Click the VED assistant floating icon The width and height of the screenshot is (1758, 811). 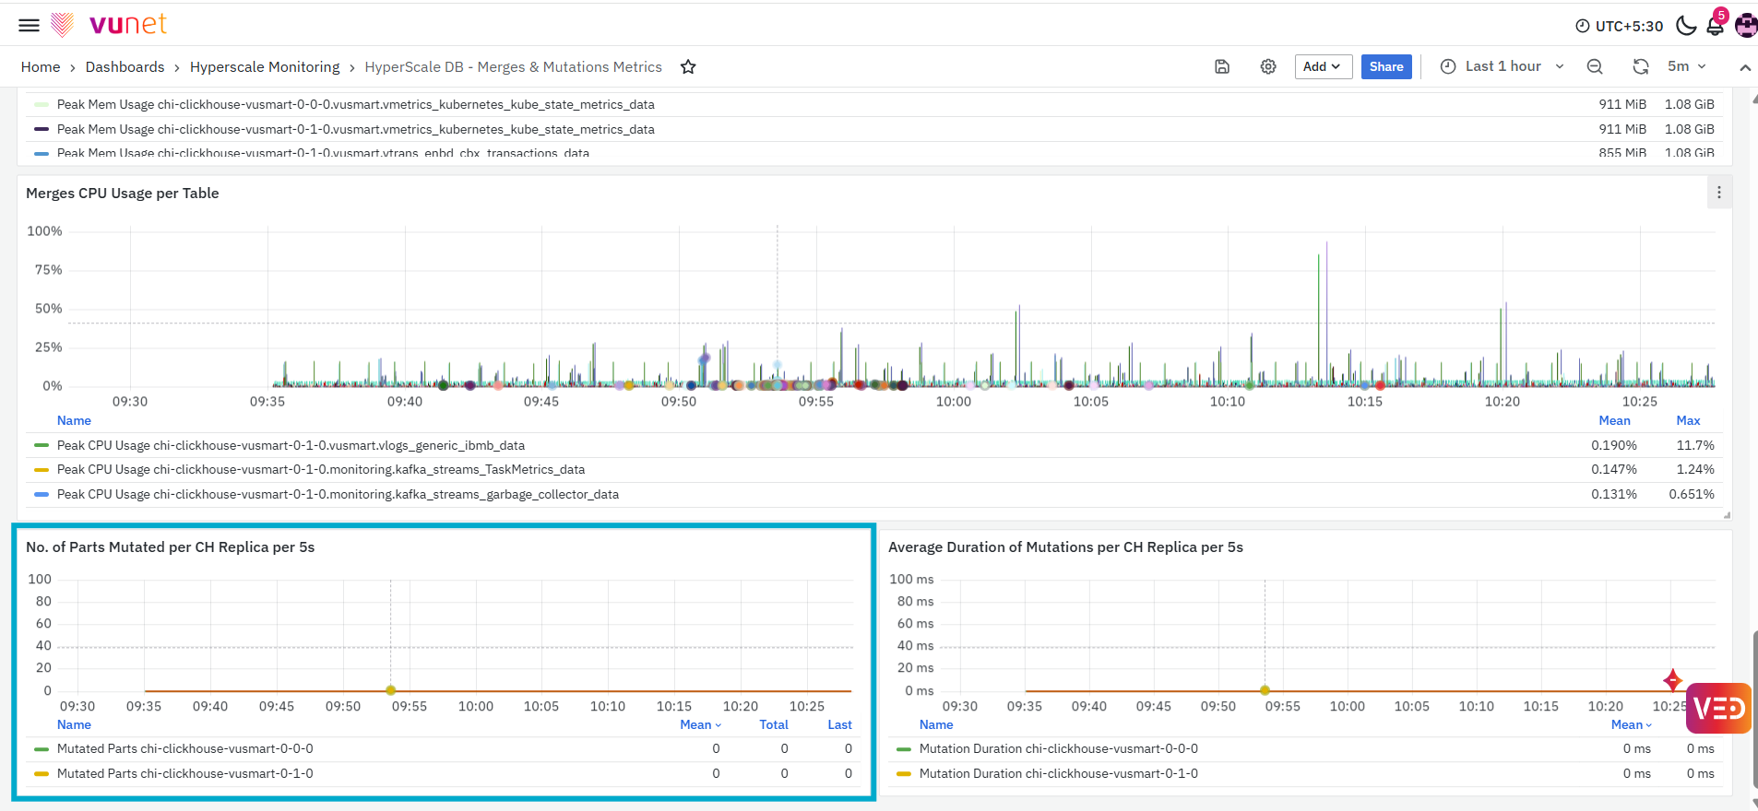[x=1718, y=708]
